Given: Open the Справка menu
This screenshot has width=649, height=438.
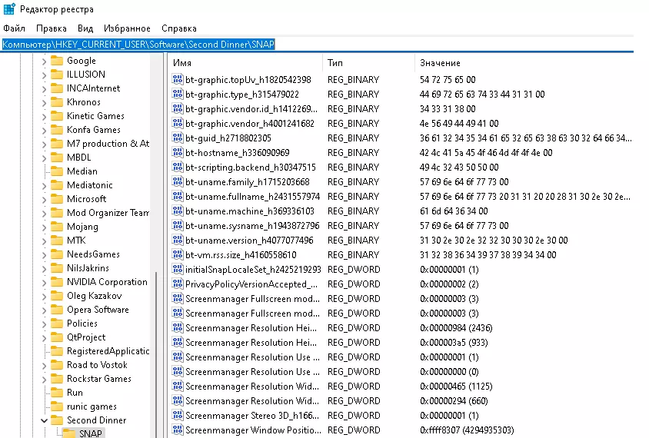Looking at the screenshot, I should pos(179,28).
